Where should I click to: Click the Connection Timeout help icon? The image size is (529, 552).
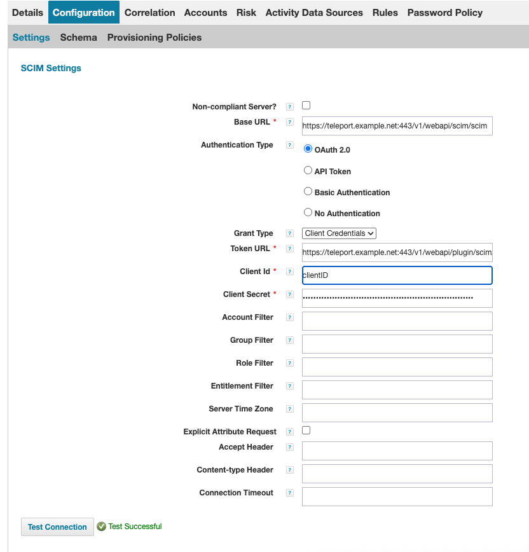[290, 493]
